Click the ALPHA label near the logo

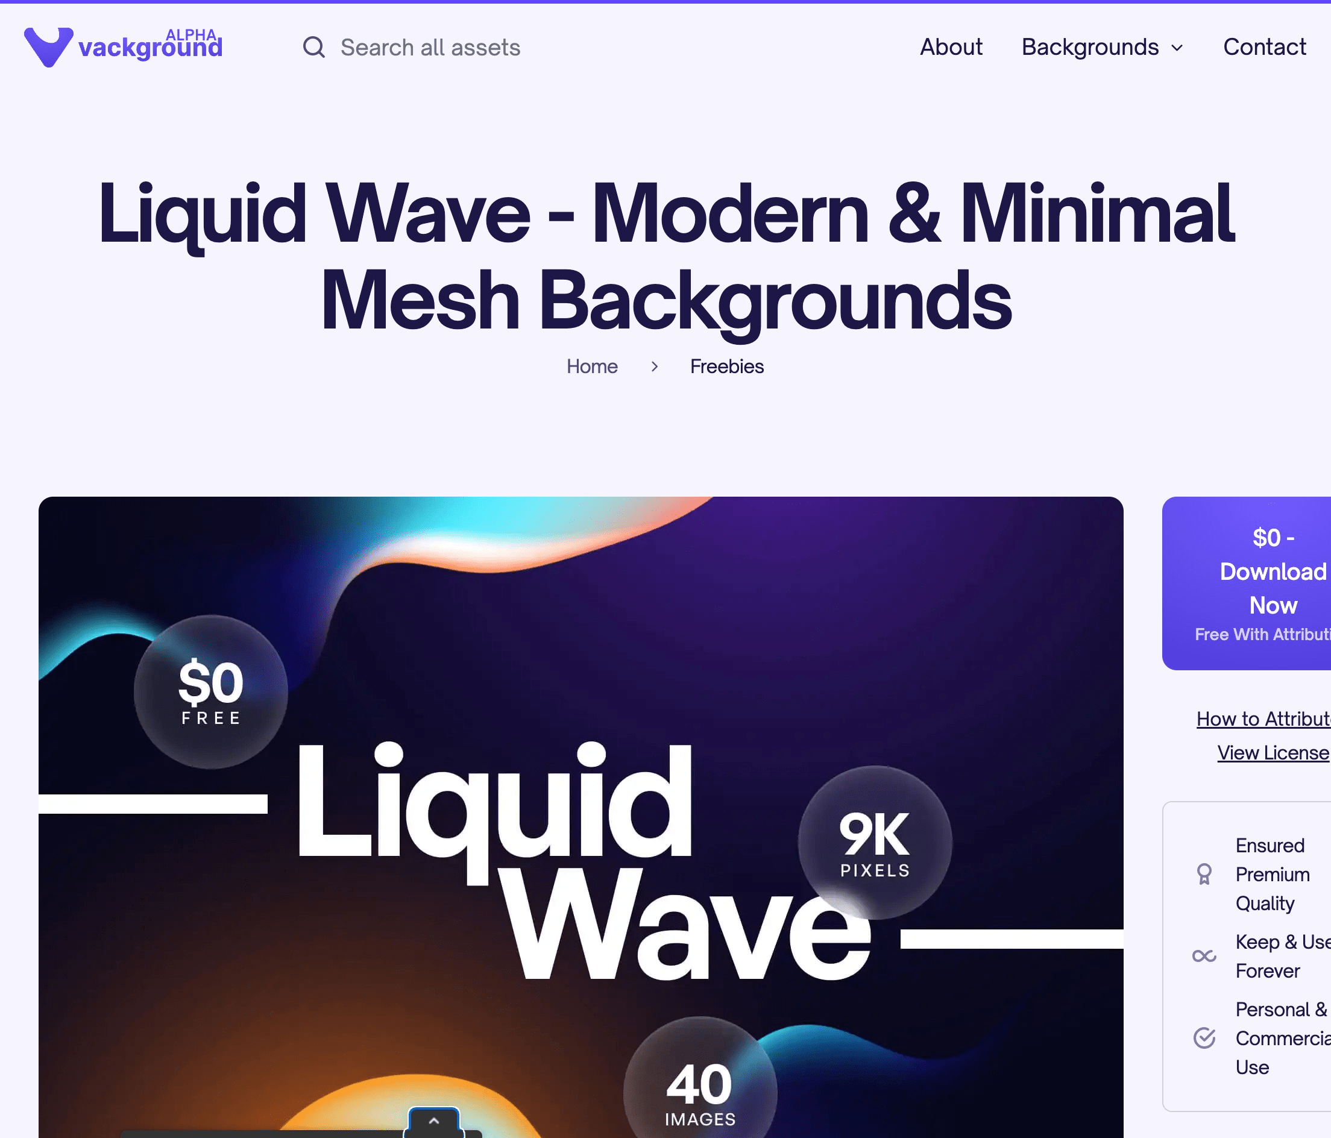click(x=192, y=35)
